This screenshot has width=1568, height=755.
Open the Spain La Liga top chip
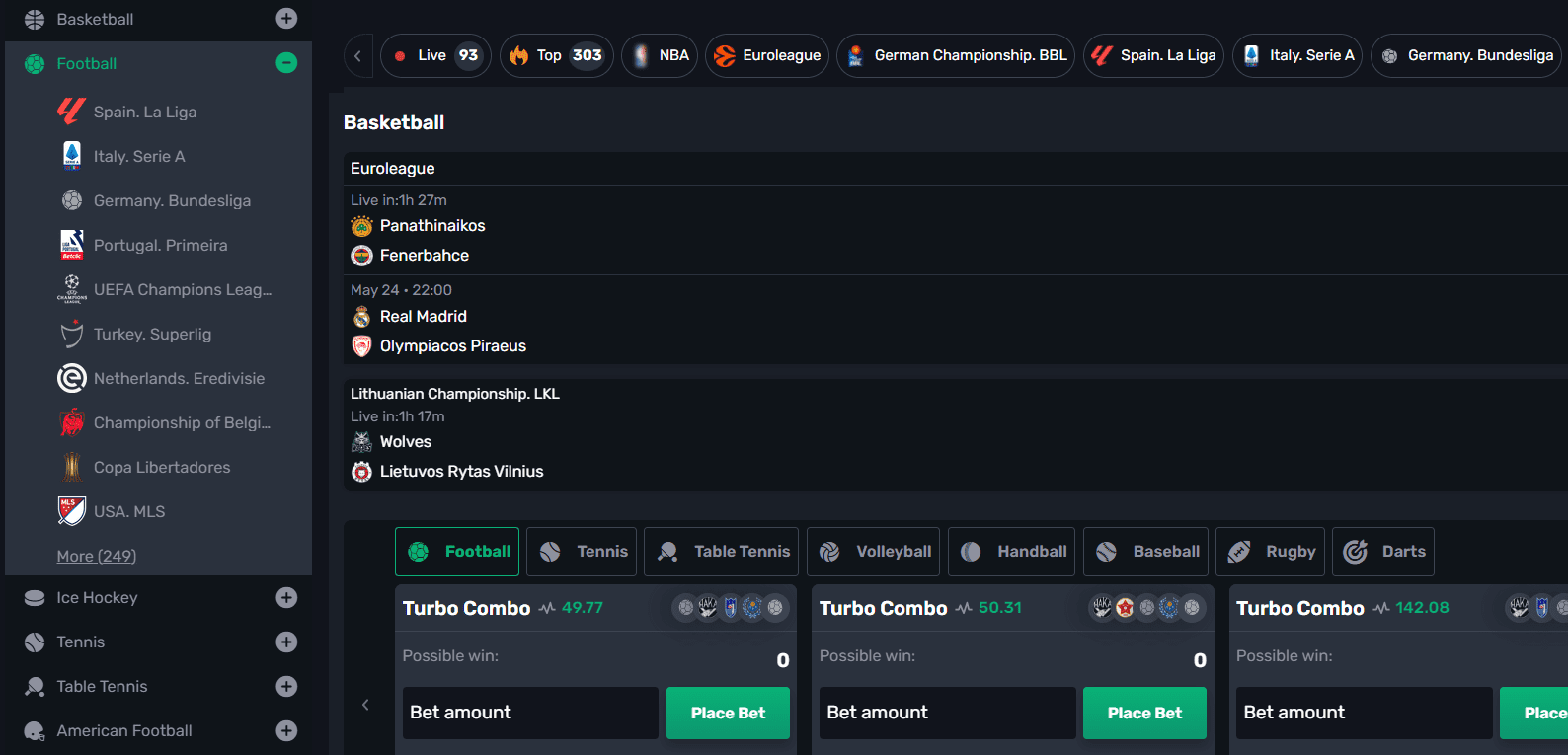click(1153, 55)
